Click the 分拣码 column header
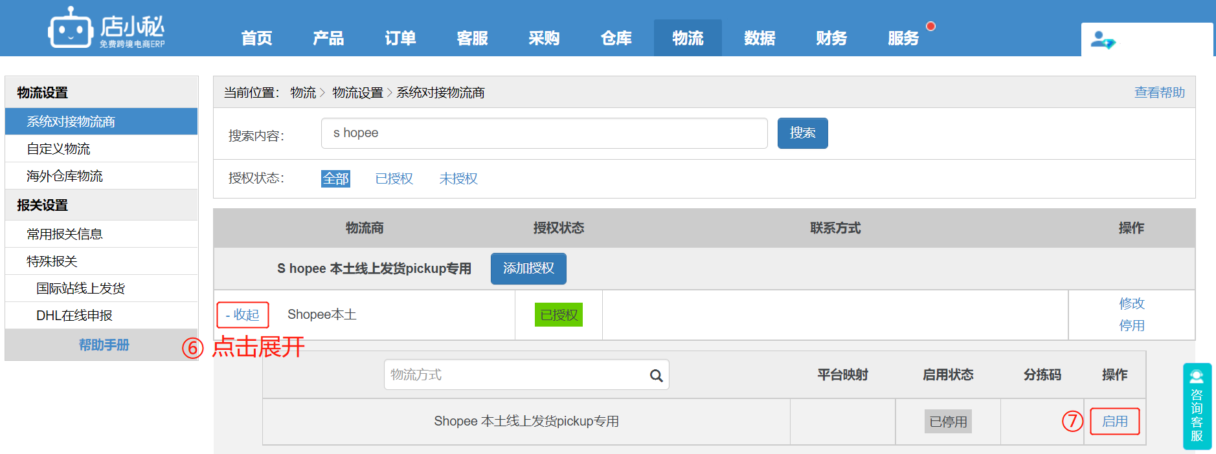Image resolution: width=1216 pixels, height=454 pixels. [1042, 375]
